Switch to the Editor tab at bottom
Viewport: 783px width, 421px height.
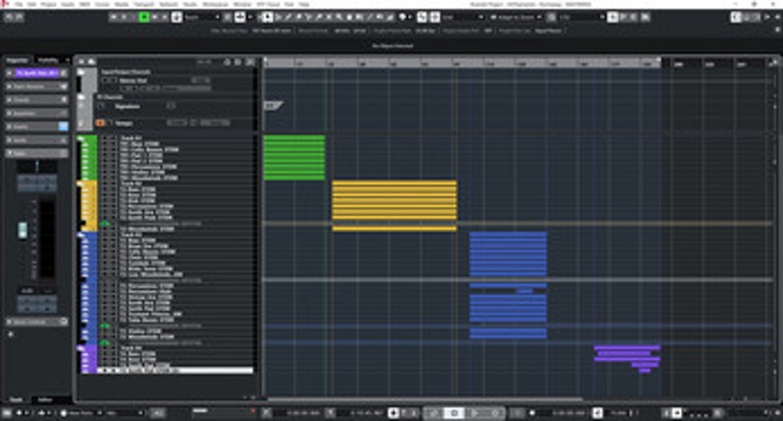coord(45,399)
